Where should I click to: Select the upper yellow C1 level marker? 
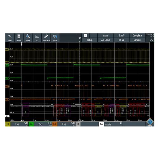click(7, 49)
